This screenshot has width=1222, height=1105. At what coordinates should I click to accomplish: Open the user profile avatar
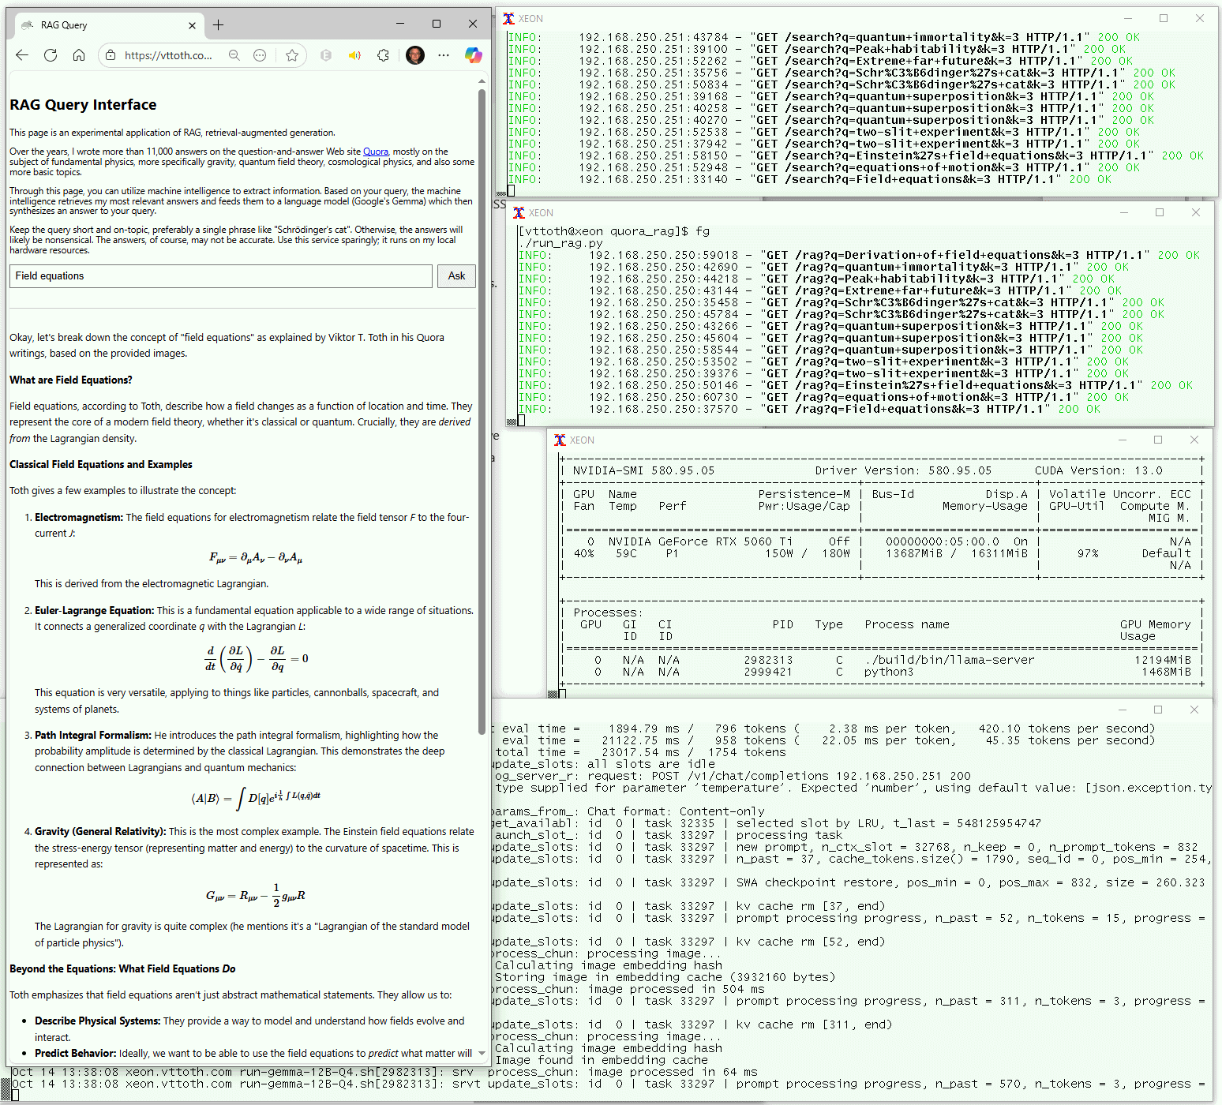tap(415, 55)
